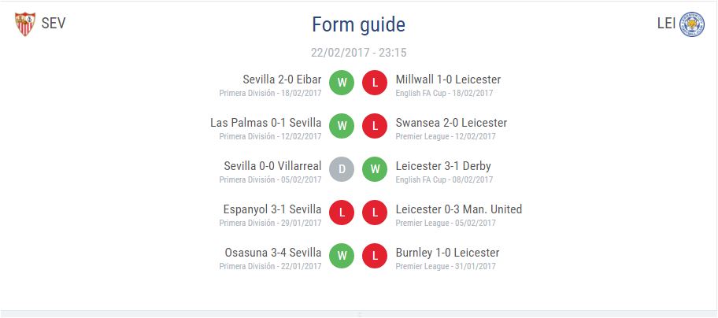Open the Leicester 0-3 Man. United match

[x=459, y=209]
